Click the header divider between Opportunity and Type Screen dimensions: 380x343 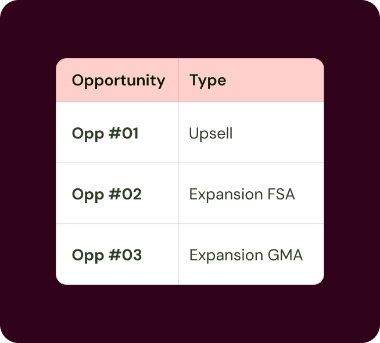(178, 80)
